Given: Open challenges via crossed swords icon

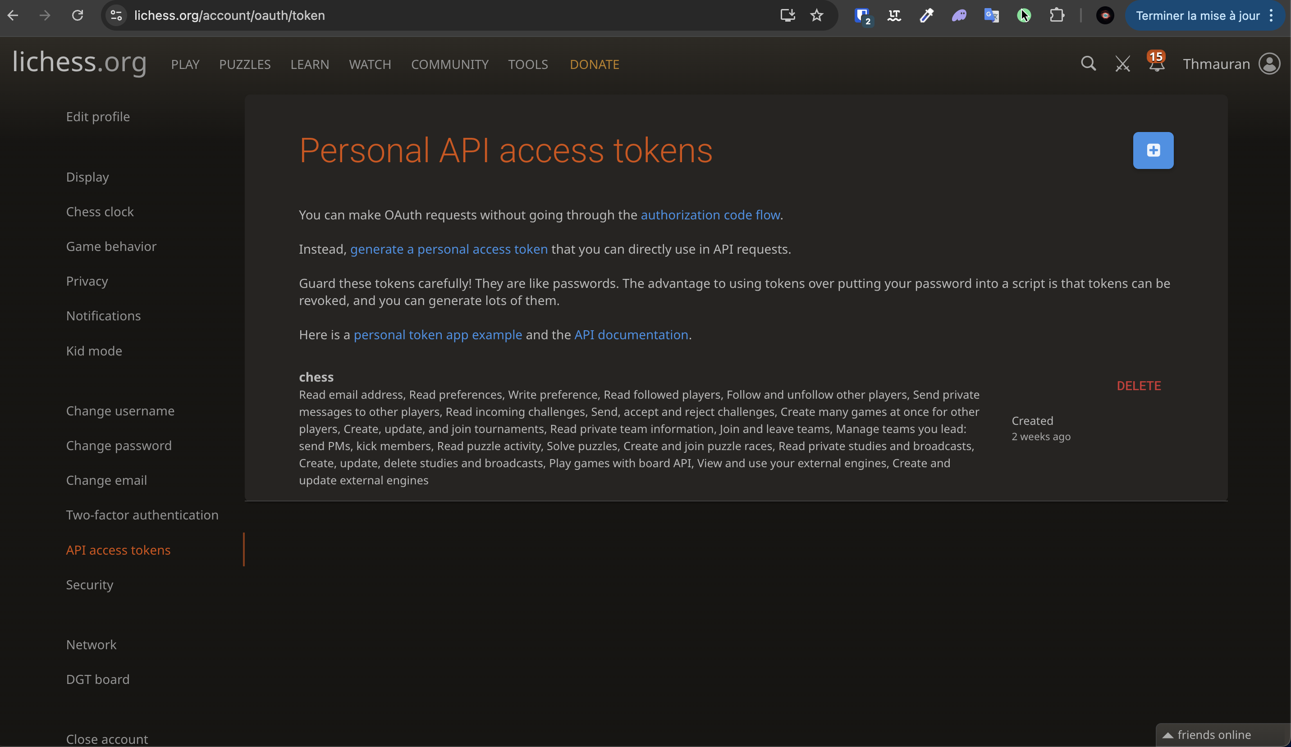Looking at the screenshot, I should (1122, 64).
